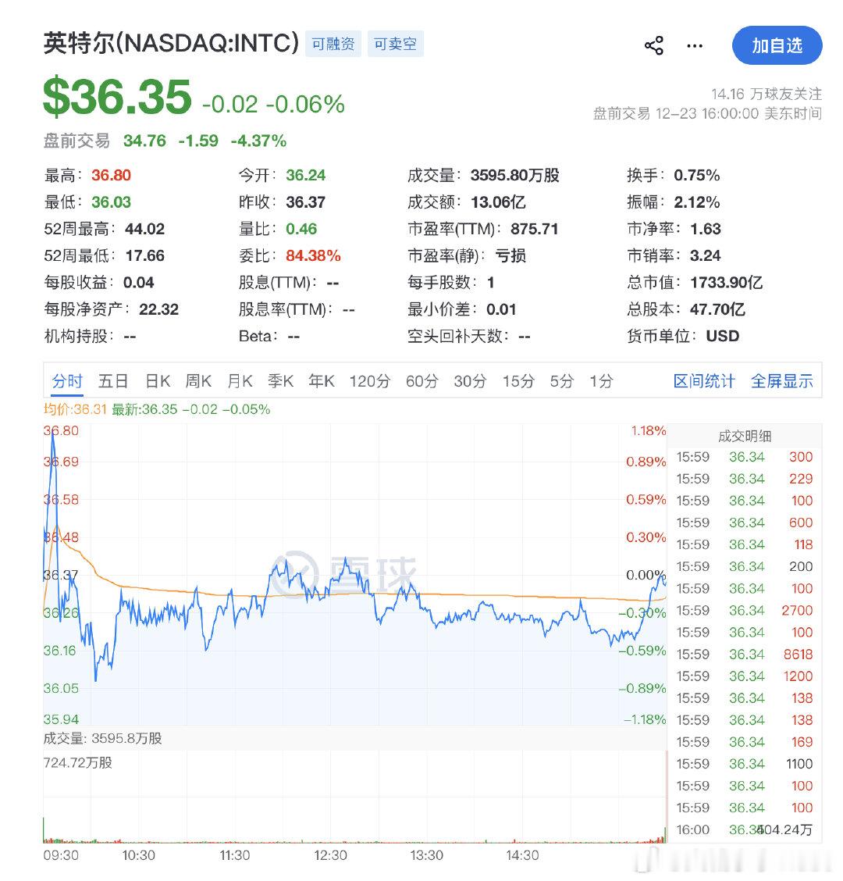Click the 可卖空 tag

coord(396,44)
